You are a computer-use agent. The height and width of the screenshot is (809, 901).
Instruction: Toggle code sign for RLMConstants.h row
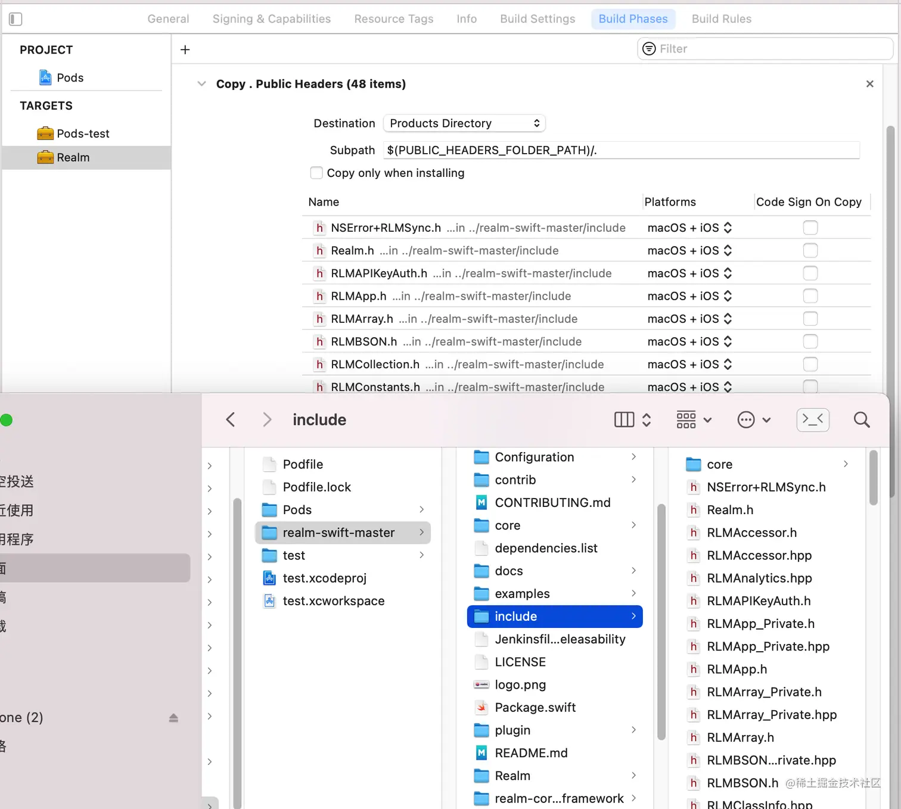810,387
